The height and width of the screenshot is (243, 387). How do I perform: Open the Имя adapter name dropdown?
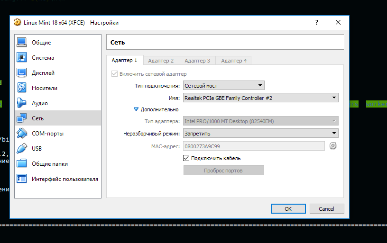click(261, 98)
